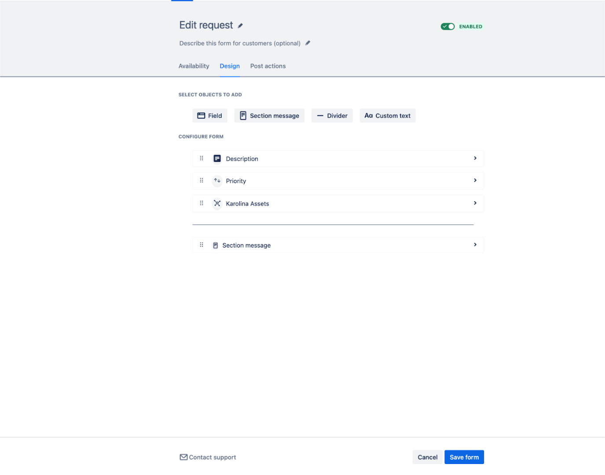Click the Section message icon in objects toolbar
Screen dimensions: 605x475
click(x=243, y=115)
